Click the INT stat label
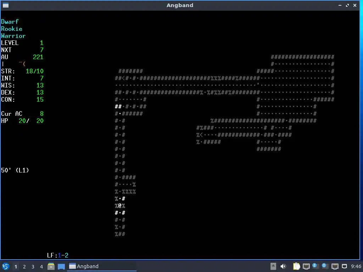 (x=8, y=78)
